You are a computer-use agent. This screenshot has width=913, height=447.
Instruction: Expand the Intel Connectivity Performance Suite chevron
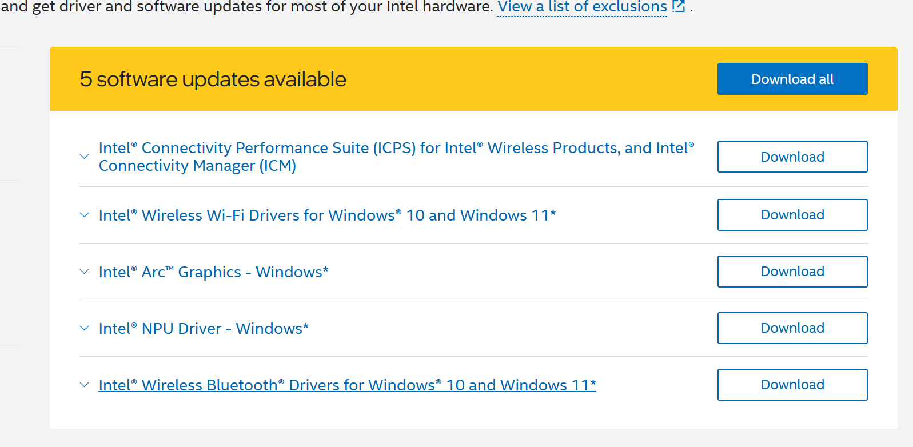tap(85, 157)
